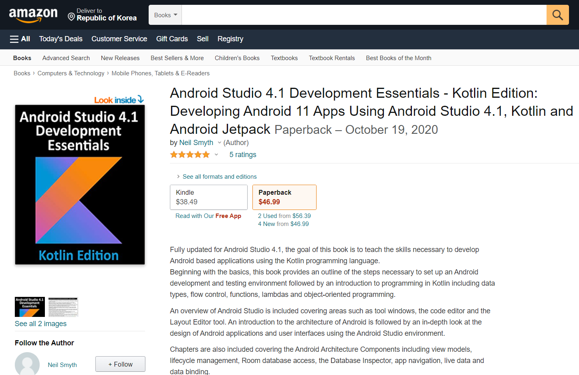Click Neil Smyth name in Follow the Author

pos(63,365)
